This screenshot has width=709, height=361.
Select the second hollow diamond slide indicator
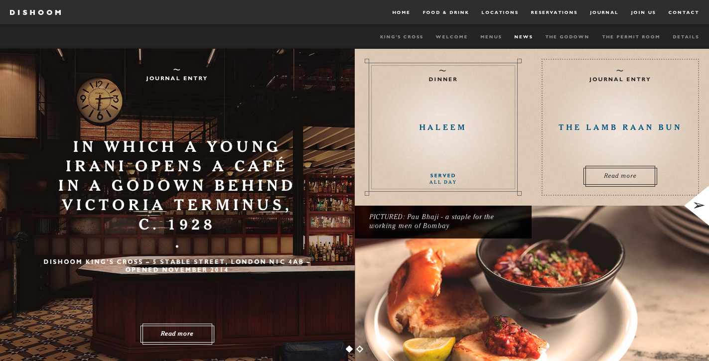tap(360, 349)
